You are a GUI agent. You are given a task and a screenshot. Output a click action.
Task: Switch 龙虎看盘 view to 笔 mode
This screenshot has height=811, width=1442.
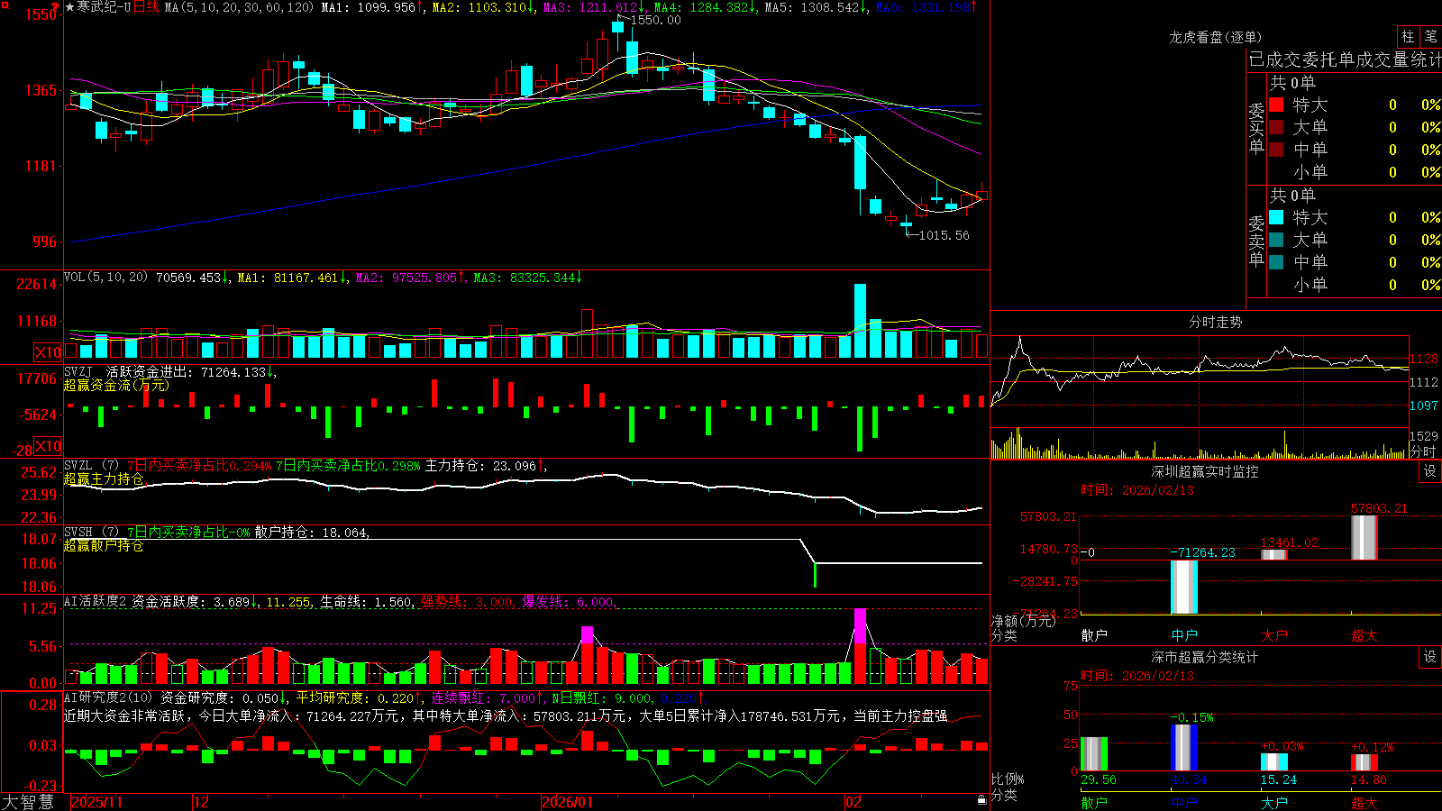pyautogui.click(x=1430, y=37)
